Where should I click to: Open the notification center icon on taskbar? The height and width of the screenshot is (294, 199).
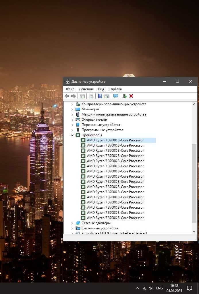190,288
